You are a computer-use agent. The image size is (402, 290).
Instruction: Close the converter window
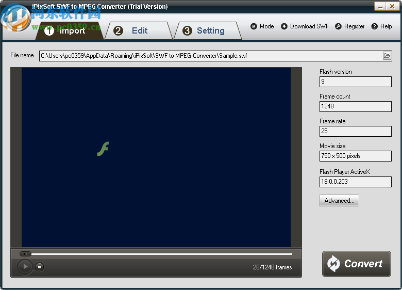tap(392, 6)
